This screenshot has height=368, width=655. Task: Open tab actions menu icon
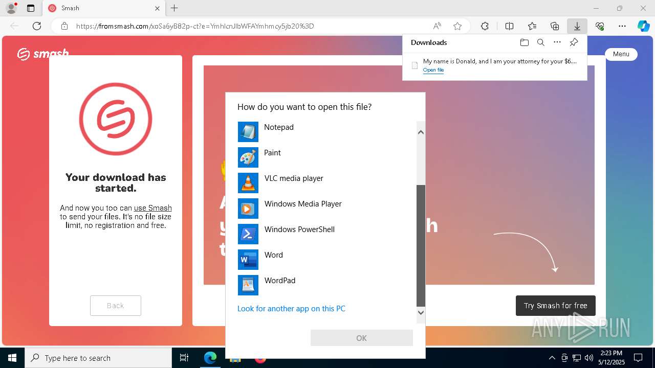[x=31, y=8]
